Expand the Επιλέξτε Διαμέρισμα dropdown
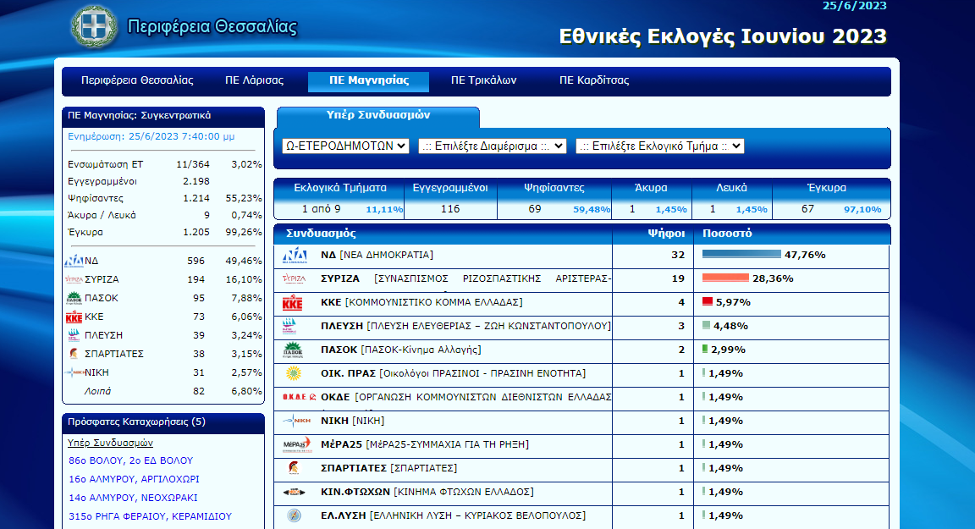Viewport: 975px width, 529px height. 493,146
